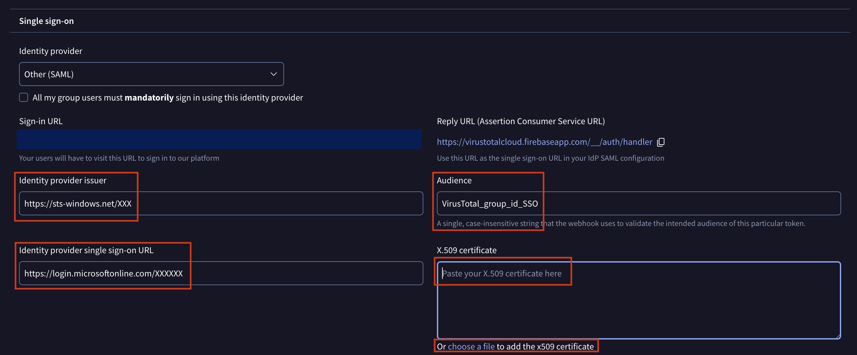Image resolution: width=857 pixels, height=355 pixels.
Task: Select the highlighted Sign-in URL field
Action: coord(219,139)
